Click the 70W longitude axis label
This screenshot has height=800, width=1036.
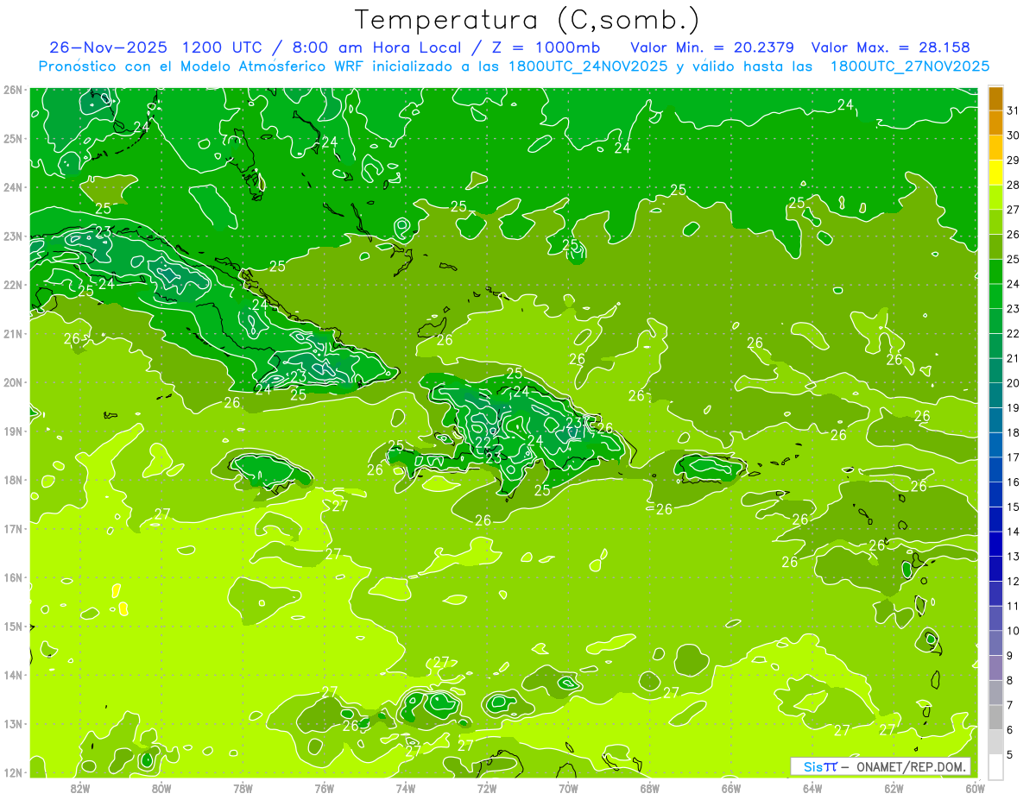tap(568, 788)
